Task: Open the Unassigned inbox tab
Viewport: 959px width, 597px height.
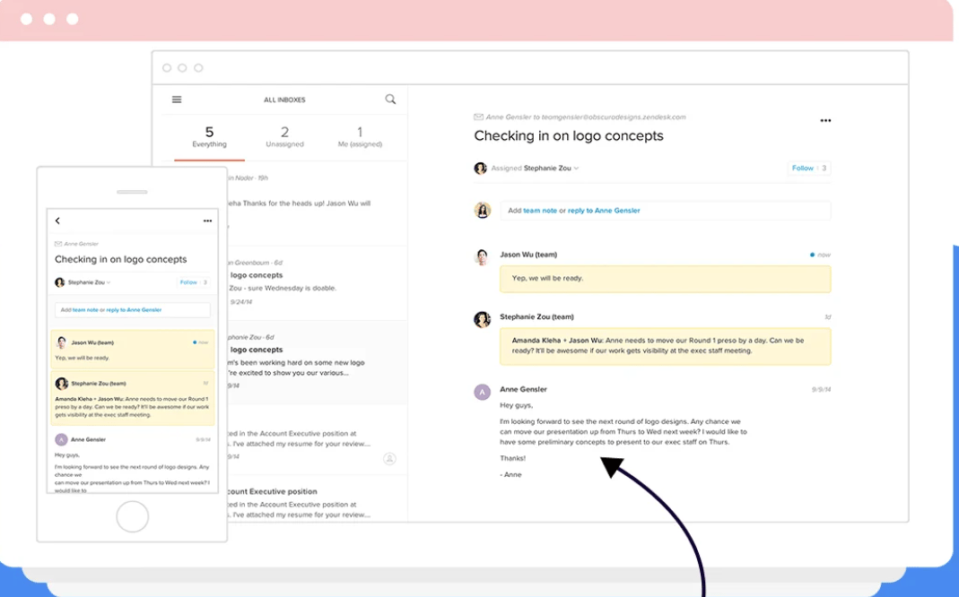Action: click(x=284, y=137)
